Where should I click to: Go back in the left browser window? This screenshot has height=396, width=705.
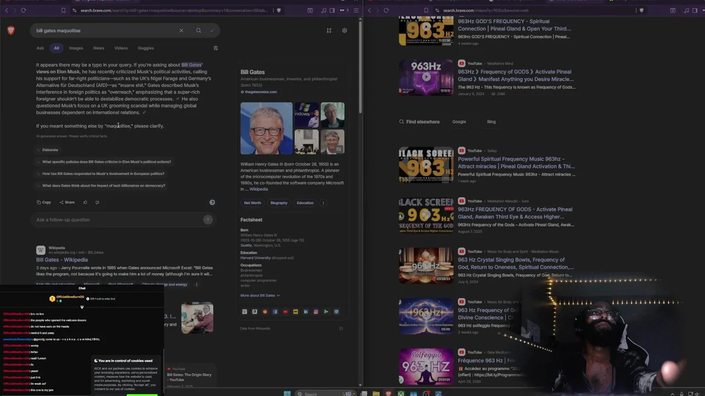(7, 10)
